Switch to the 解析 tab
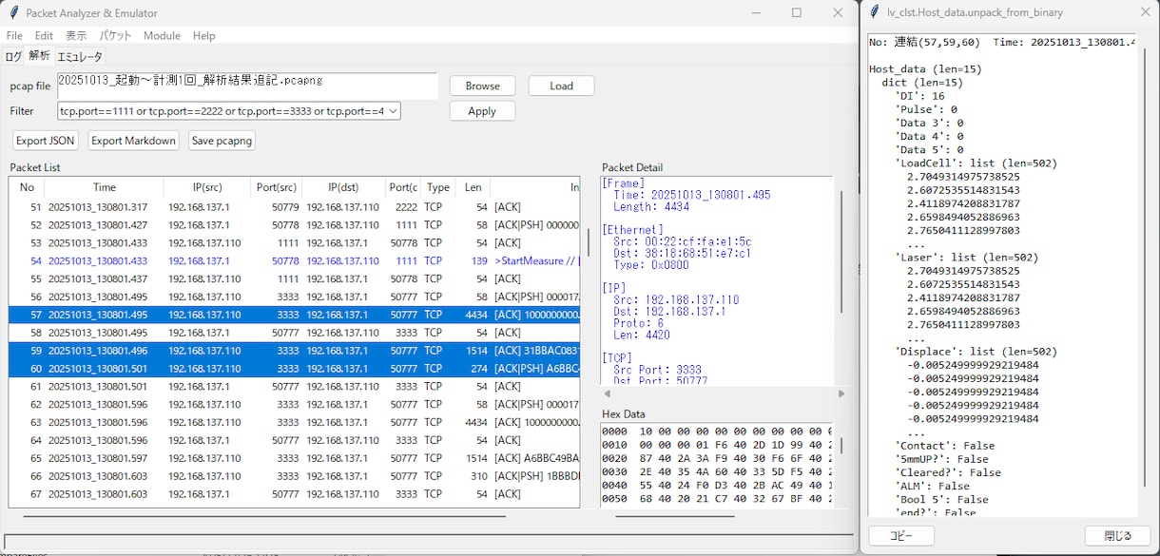Image resolution: width=1160 pixels, height=556 pixels. tap(39, 55)
